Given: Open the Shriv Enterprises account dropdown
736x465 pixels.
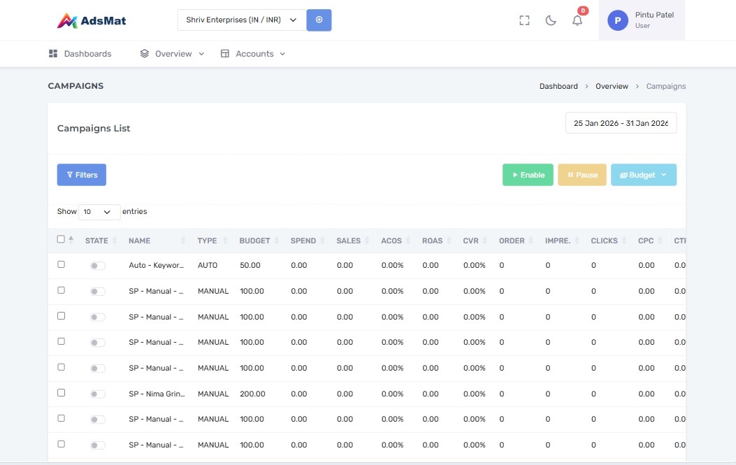Looking at the screenshot, I should (241, 20).
